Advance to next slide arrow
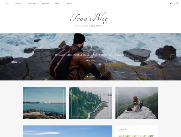 [x=173, y=57]
